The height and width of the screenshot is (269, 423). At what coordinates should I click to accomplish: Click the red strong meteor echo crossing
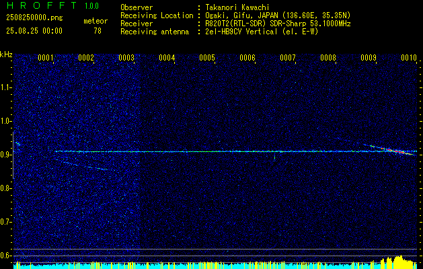click(x=397, y=151)
